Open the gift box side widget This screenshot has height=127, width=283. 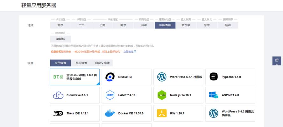[x=277, y=61]
